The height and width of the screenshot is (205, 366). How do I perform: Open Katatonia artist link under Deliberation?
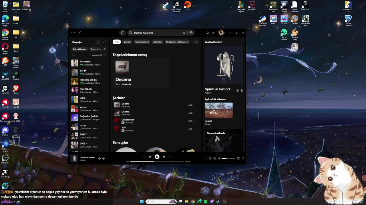pyautogui.click(x=129, y=123)
